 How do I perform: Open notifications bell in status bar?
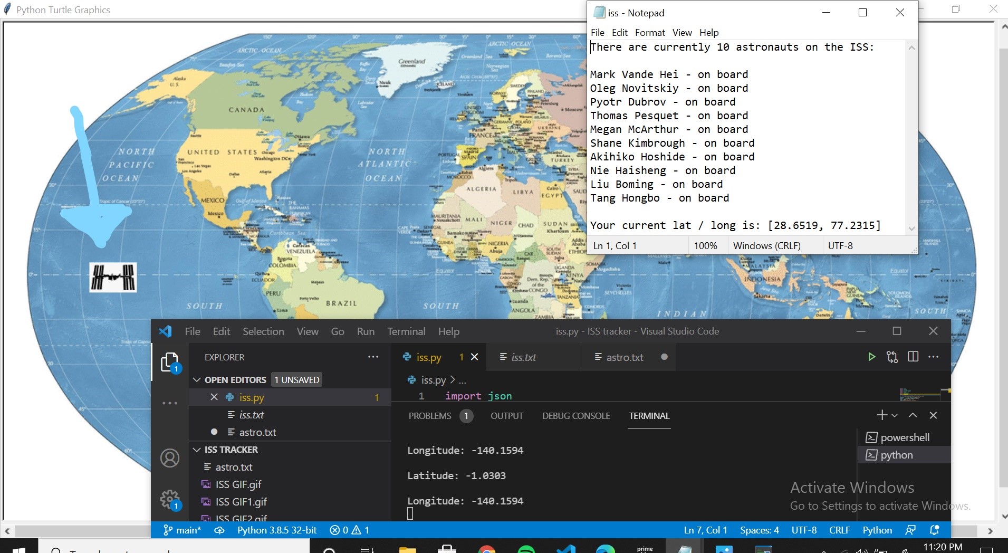tap(934, 530)
